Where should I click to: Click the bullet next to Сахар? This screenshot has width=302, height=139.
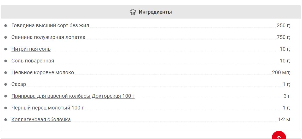click(6, 84)
